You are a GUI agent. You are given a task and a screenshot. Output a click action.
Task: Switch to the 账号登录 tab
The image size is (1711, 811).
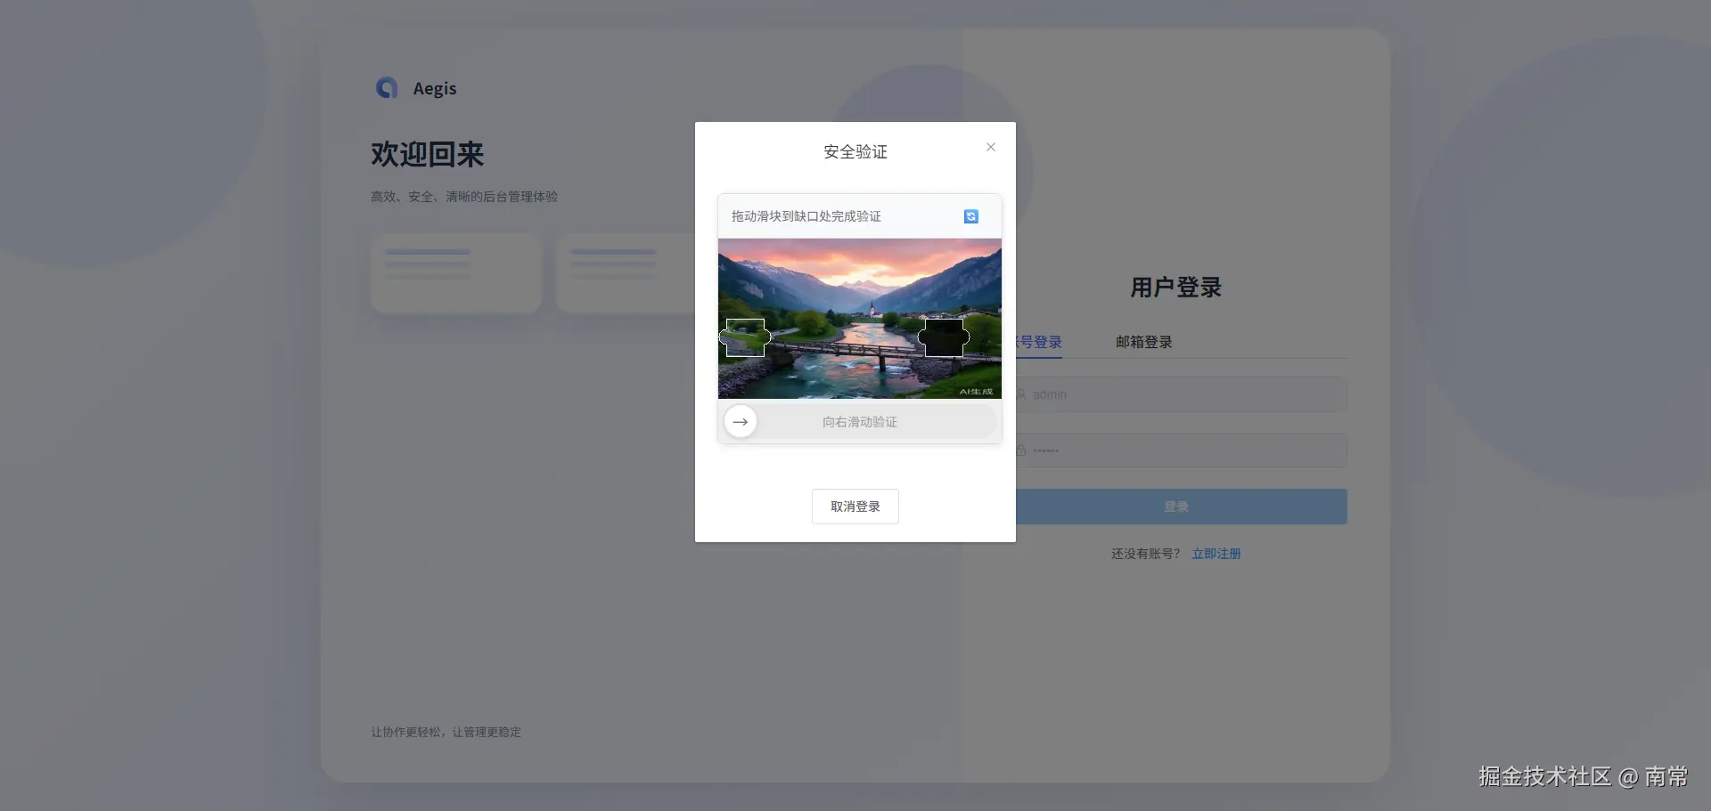click(x=1039, y=342)
